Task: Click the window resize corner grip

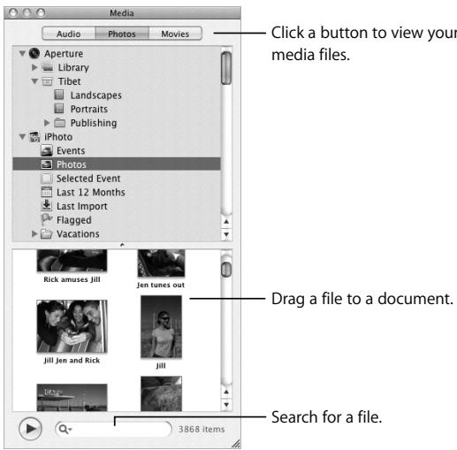Action: click(236, 444)
